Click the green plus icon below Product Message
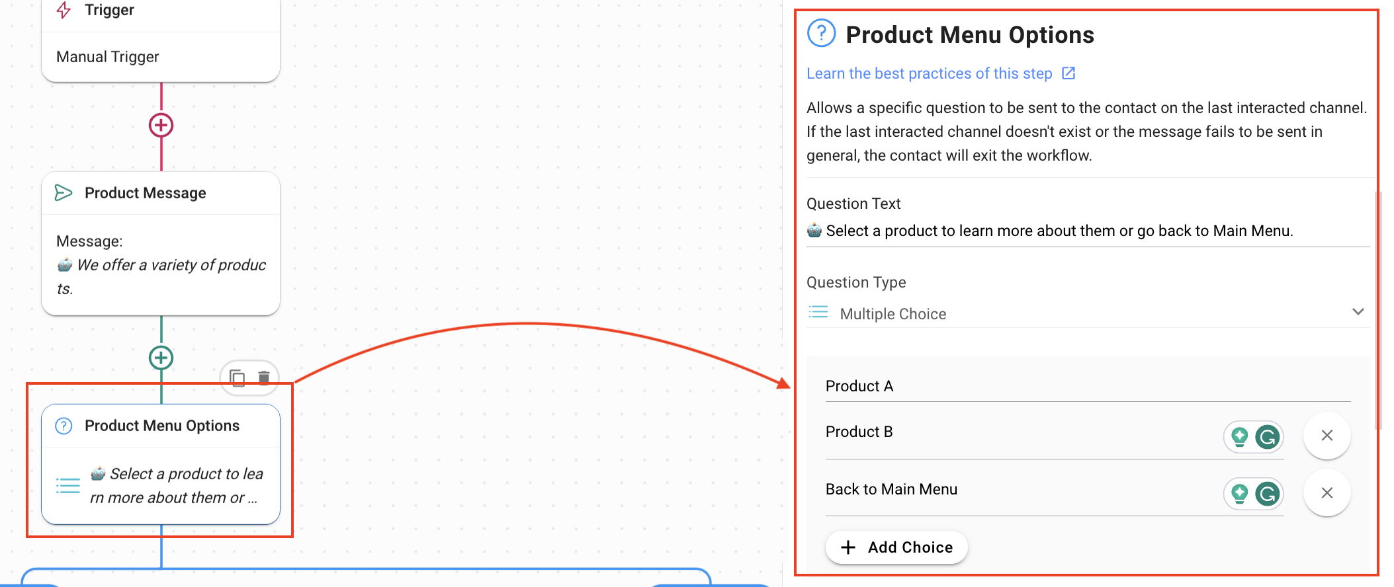 point(161,358)
